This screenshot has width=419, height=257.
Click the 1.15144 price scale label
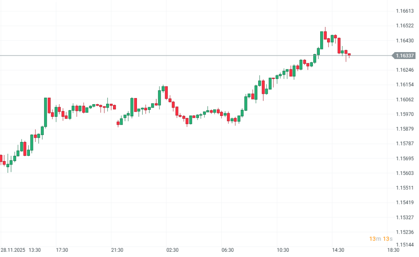(x=405, y=245)
